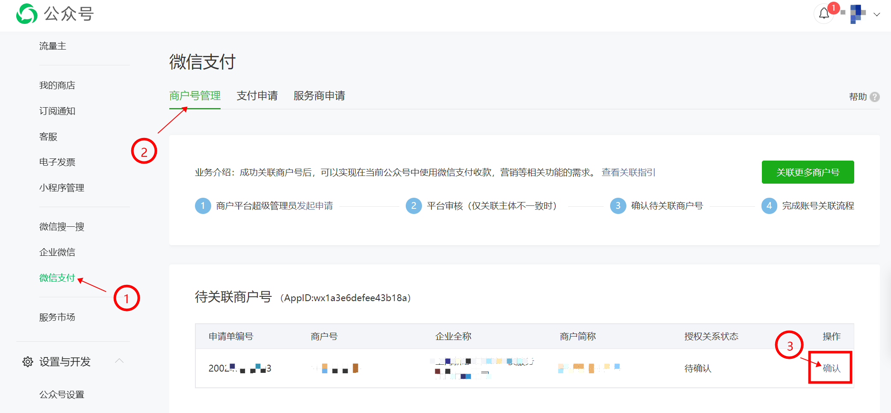
Task: Click the 微信支付 page title
Action: click(203, 62)
